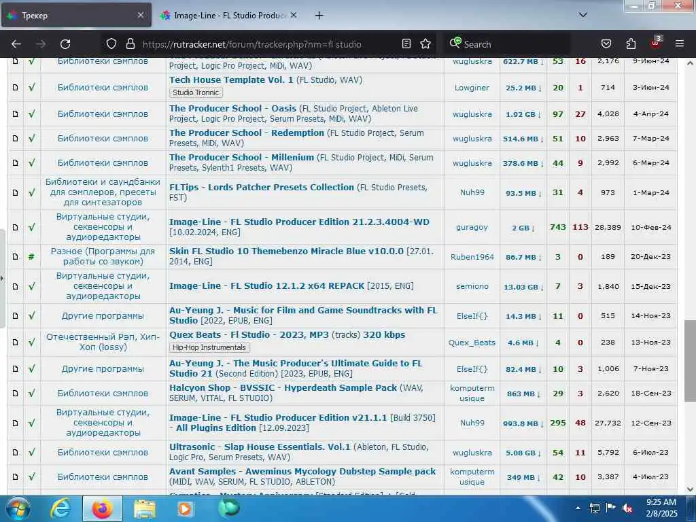Open File Explorer from taskbar
The height and width of the screenshot is (522, 696).
pos(145,508)
